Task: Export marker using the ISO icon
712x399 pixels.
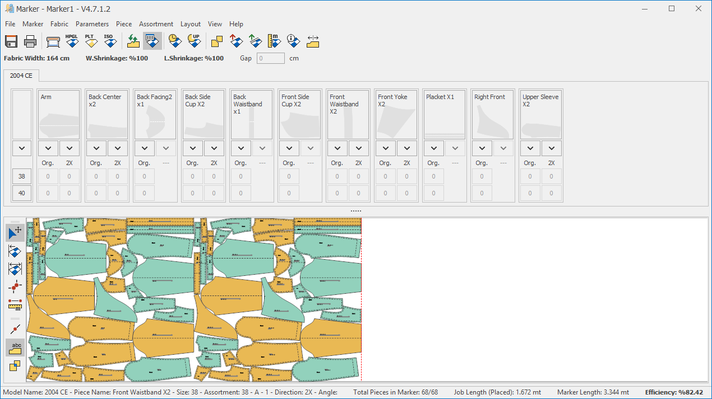Action: point(109,41)
